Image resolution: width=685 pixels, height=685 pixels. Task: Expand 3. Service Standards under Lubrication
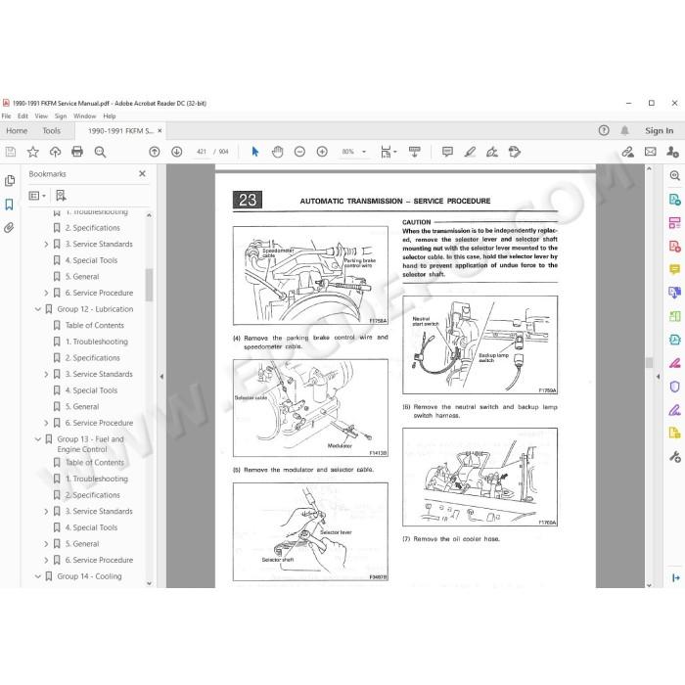pyautogui.click(x=46, y=375)
